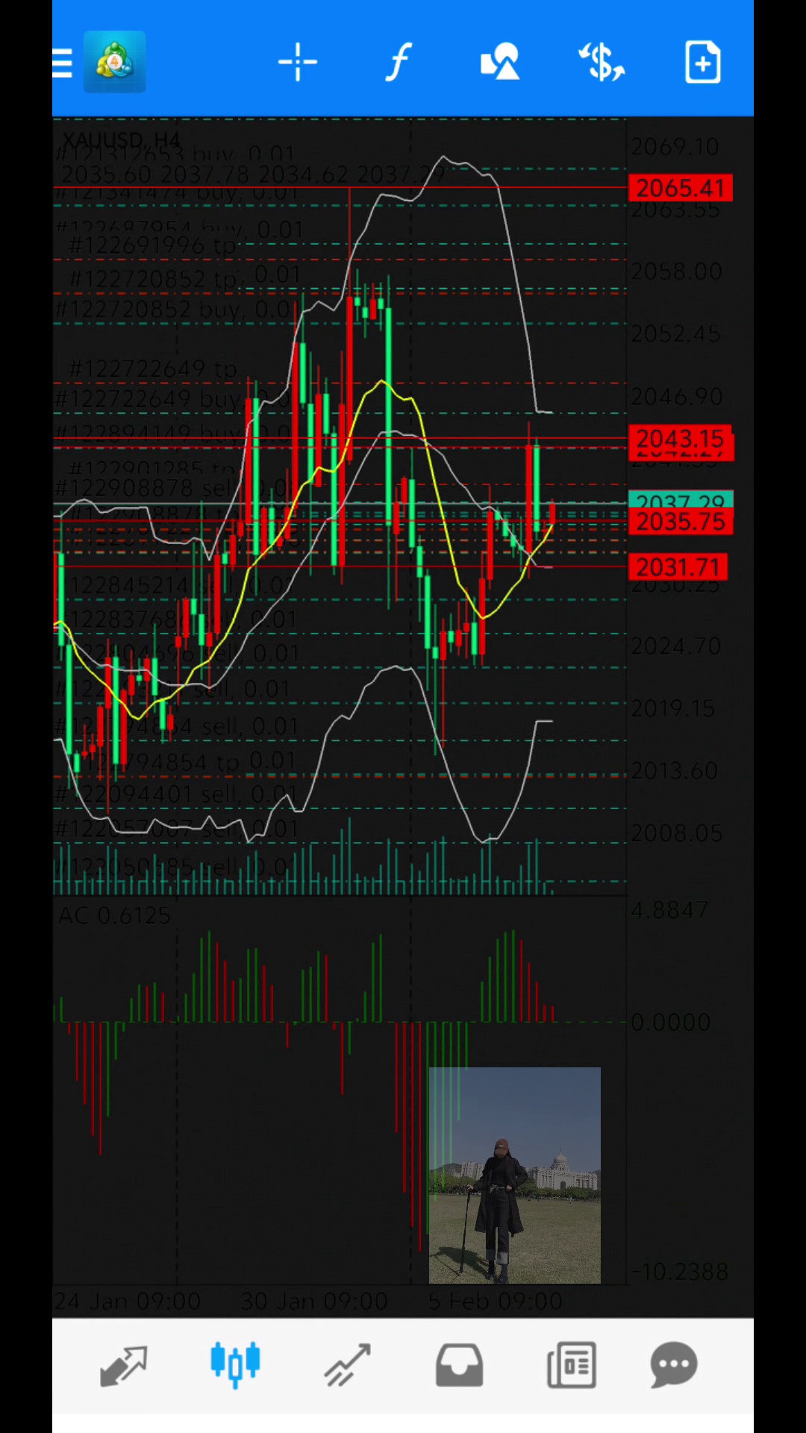Open the History tab inbox icon
The image size is (806, 1433).
pos(459,1366)
